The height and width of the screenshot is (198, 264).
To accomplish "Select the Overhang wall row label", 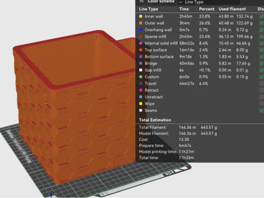I will pos(158,30).
